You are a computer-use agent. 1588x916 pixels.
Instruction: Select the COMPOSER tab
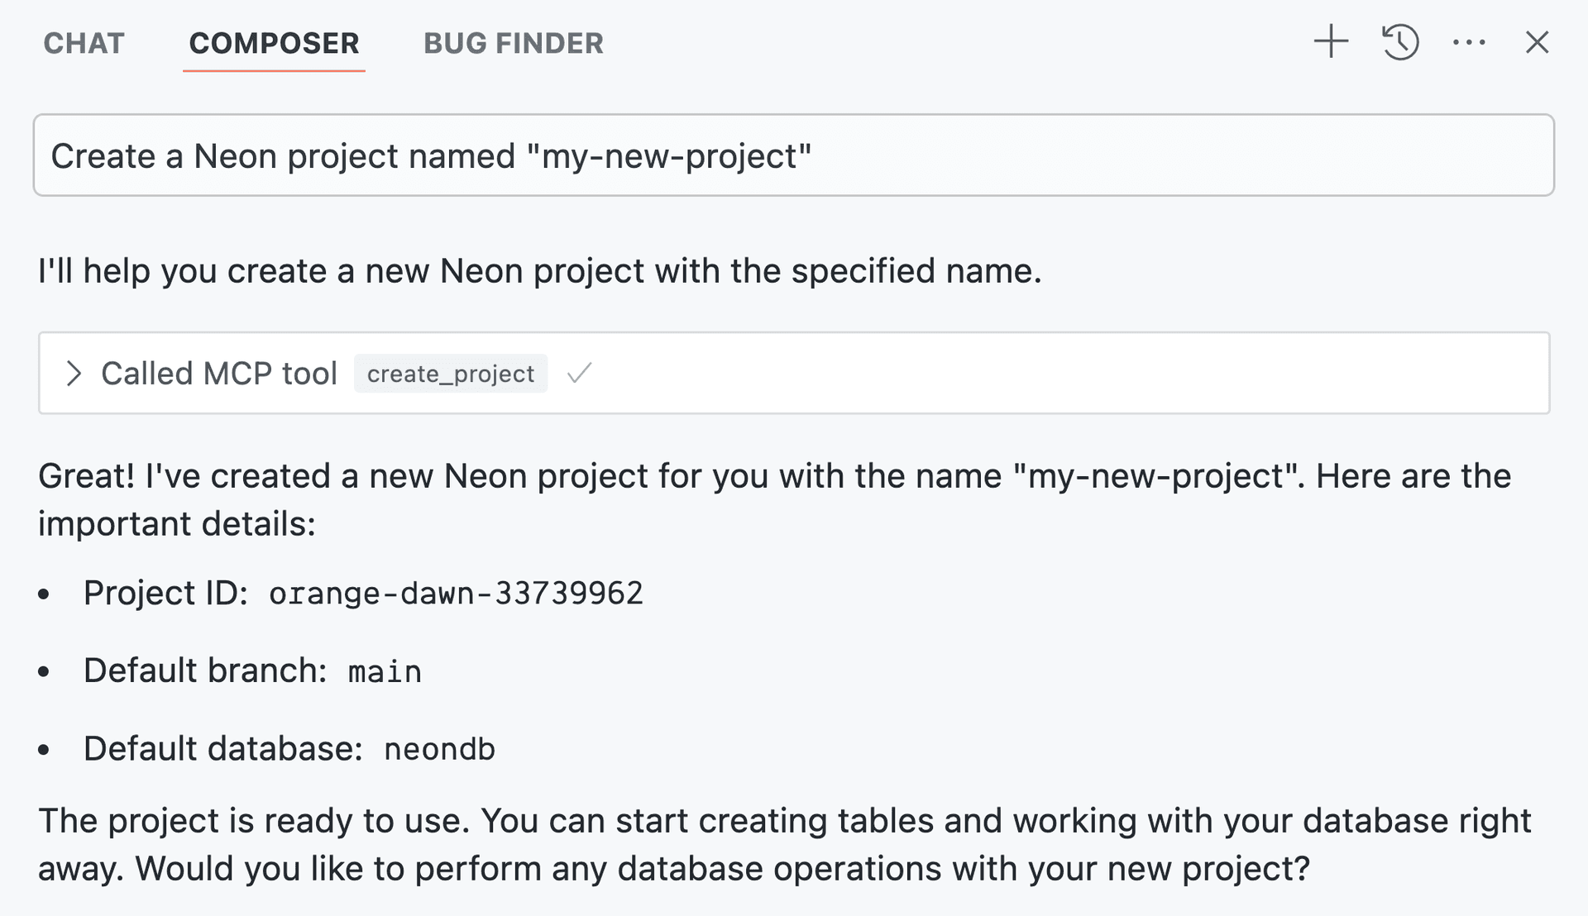point(274,43)
